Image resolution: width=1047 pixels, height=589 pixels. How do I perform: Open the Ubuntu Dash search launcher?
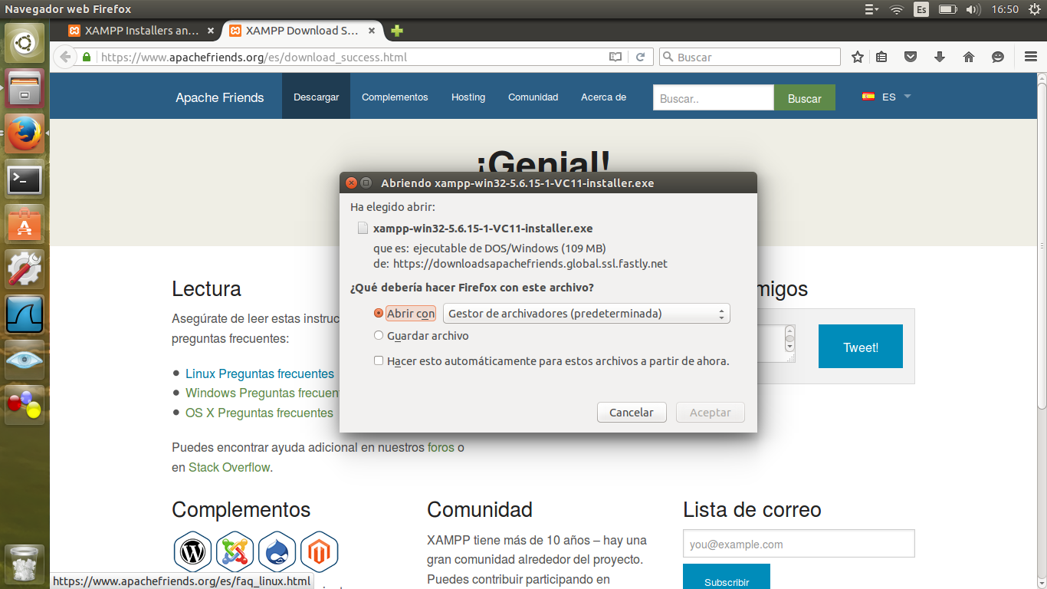pyautogui.click(x=25, y=44)
